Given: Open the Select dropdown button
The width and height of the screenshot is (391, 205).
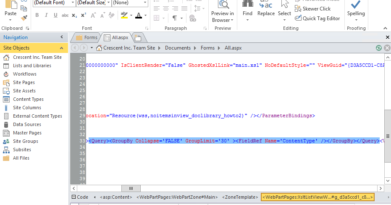Looking at the screenshot, I should [x=284, y=11].
